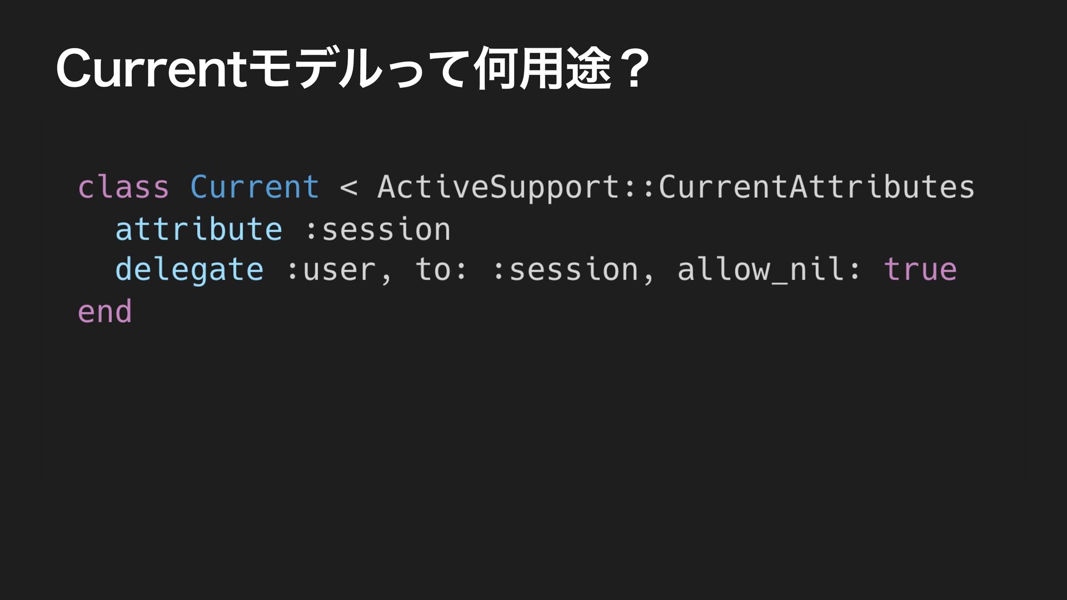
Task: Click the 'end' keyword
Action: tap(104, 311)
